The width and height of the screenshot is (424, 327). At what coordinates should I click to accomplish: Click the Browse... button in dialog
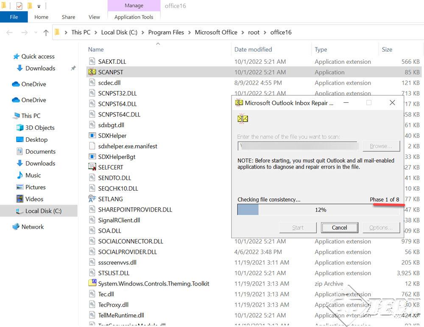pos(381,146)
